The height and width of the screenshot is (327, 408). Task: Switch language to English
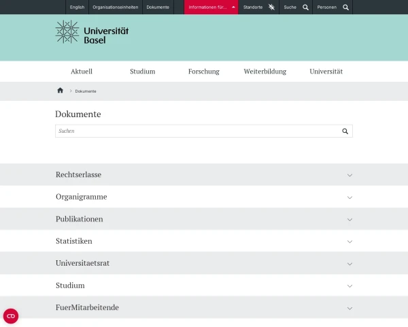click(x=77, y=7)
